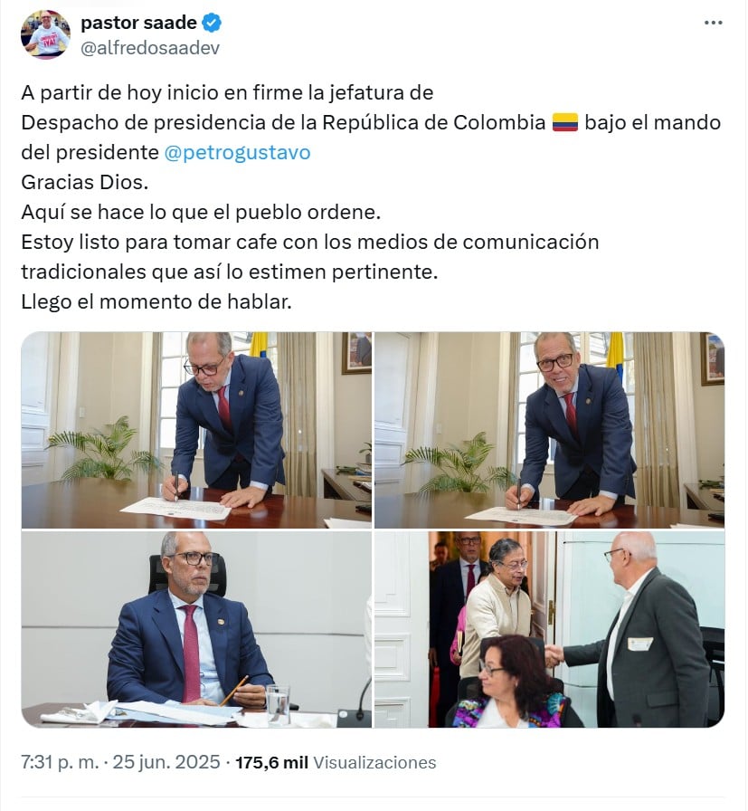The width and height of the screenshot is (748, 811).
Task: Click 'Aquí se hace lo que el pueblo ordene.'
Action: pos(201,212)
